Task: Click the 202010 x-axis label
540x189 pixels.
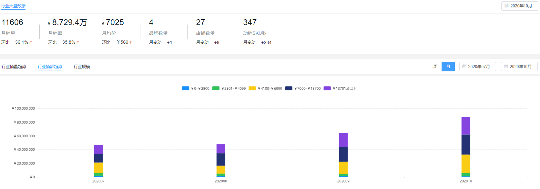Action: point(466,181)
